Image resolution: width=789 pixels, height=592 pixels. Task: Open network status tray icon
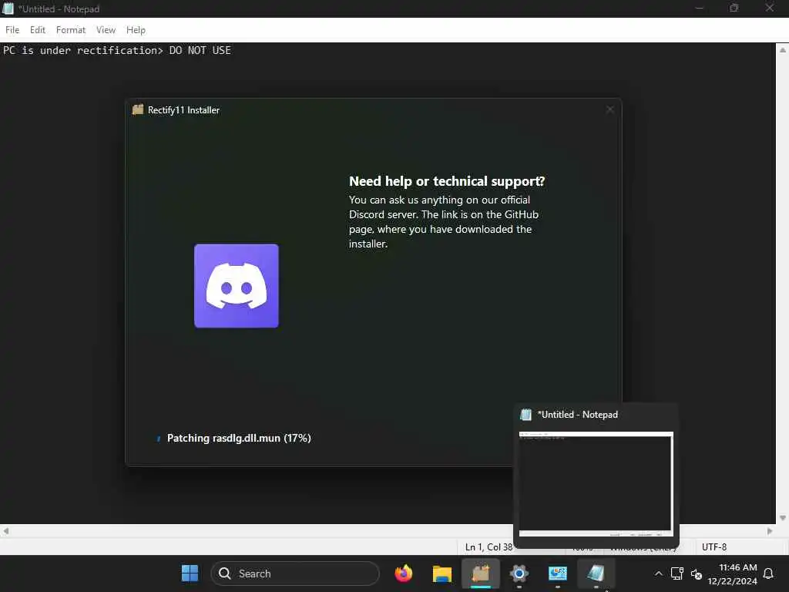677,573
